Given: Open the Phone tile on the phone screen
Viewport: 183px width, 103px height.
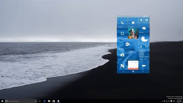Looking at the screenshot, I should point(122,23).
